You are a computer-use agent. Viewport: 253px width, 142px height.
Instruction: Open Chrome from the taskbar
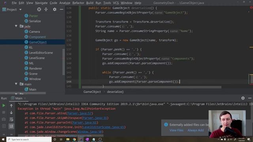pyautogui.click(x=74, y=139)
